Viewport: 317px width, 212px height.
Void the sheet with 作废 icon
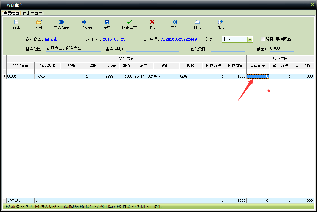point(152,22)
